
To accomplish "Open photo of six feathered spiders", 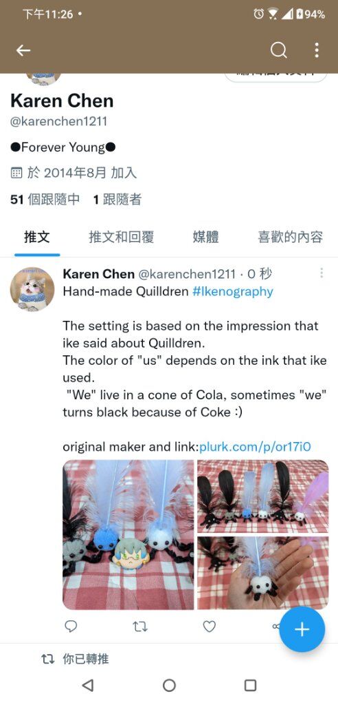I will click(263, 496).
